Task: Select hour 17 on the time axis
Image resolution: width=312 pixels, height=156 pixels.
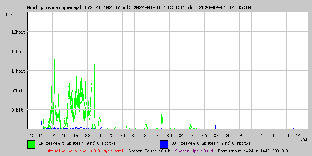Action: 53,135
